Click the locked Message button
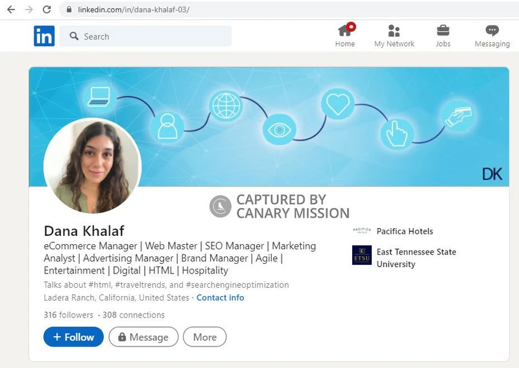 pos(143,337)
